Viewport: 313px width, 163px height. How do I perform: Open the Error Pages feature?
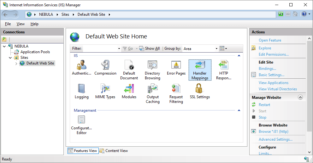click(176, 68)
